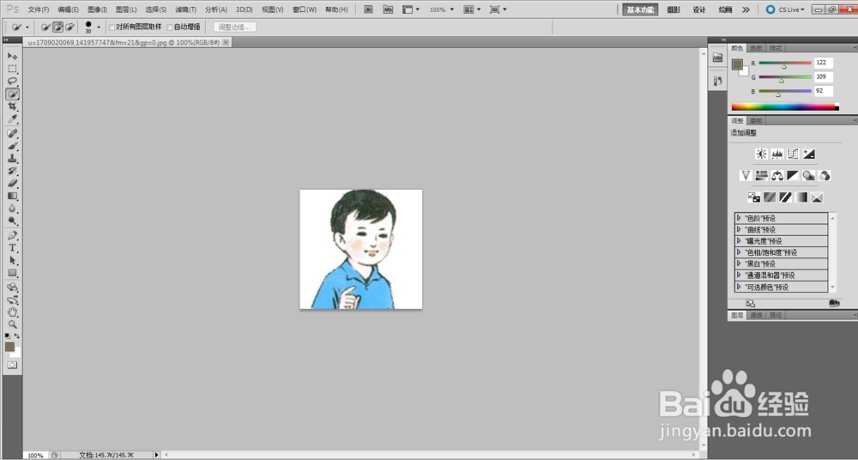Viewport: 858px width, 460px height.
Task: Switch to the 色板 tab
Action: point(756,48)
